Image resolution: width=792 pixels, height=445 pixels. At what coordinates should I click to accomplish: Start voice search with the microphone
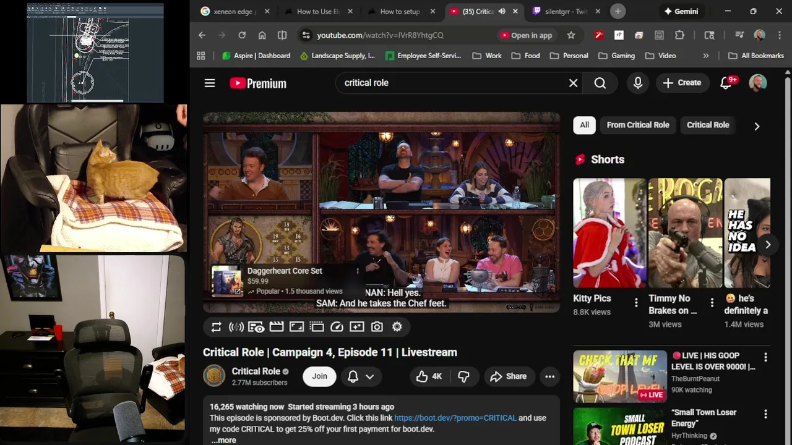pos(638,83)
